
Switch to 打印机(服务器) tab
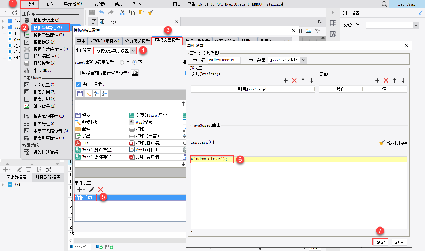[x=105, y=41]
